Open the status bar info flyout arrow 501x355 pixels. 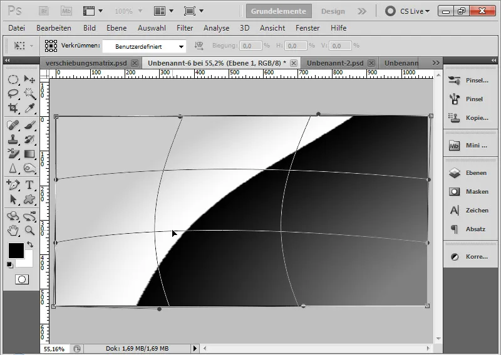[x=195, y=349]
